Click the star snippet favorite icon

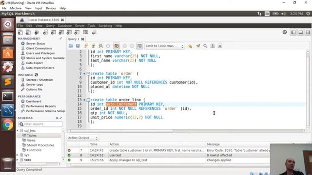click(x=190, y=46)
